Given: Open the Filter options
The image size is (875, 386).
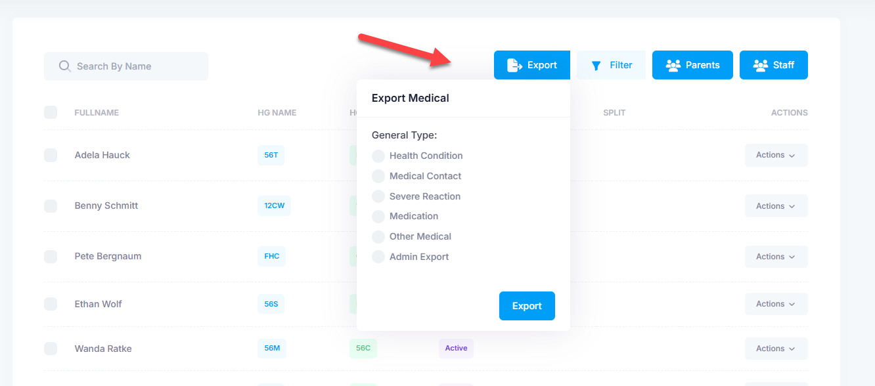Looking at the screenshot, I should pos(611,65).
